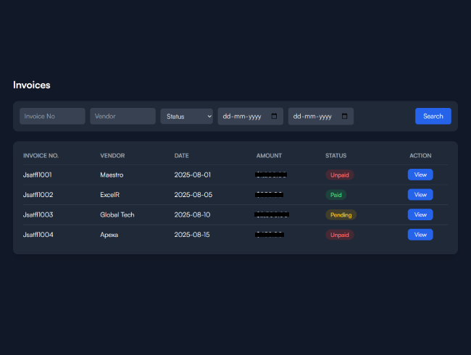Click View on Global Tech row
The height and width of the screenshot is (355, 471).
(x=420, y=214)
